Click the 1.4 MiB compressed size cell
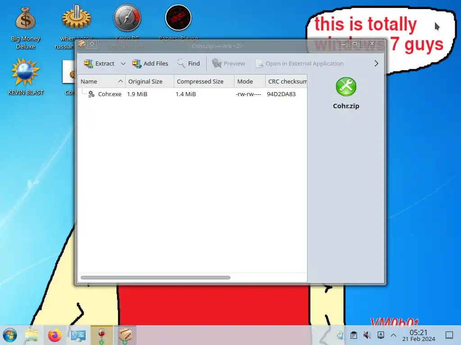Screen dimensions: 461x345 point(185,94)
